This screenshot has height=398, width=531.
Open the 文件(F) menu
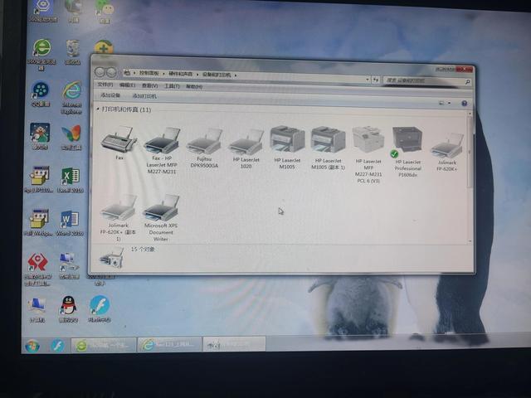click(x=105, y=85)
